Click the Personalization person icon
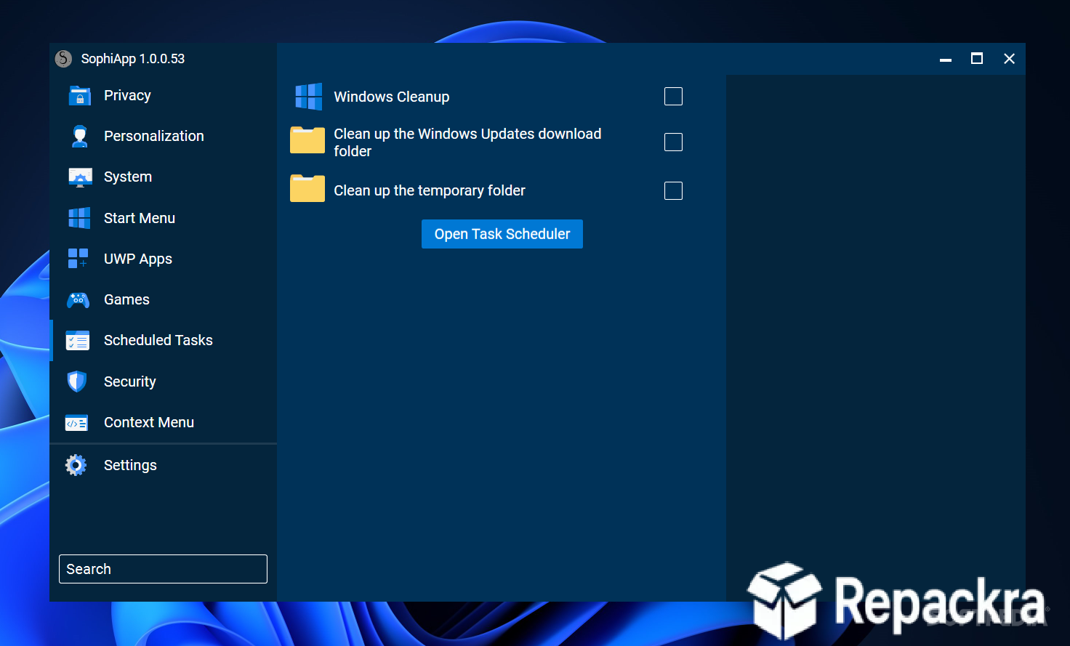The height and width of the screenshot is (646, 1070). pos(79,136)
